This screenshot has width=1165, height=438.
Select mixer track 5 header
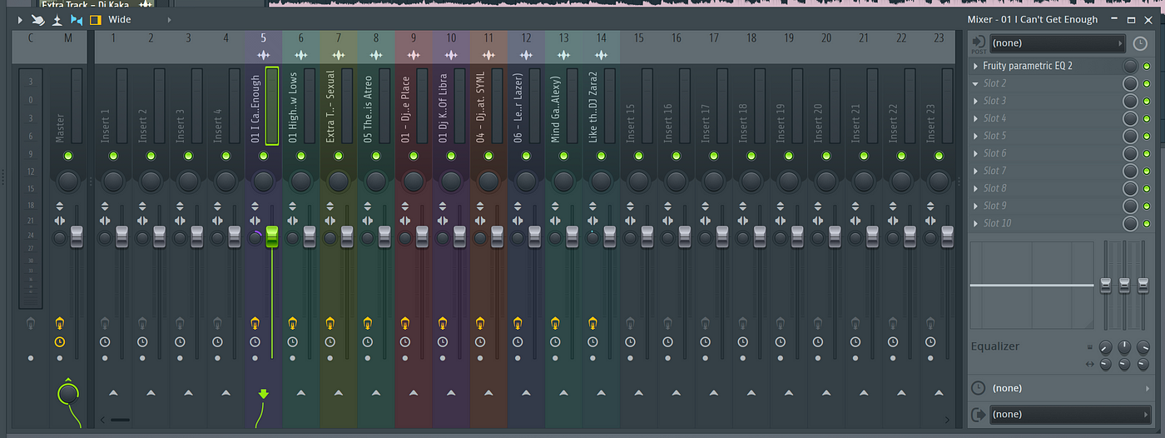[264, 37]
